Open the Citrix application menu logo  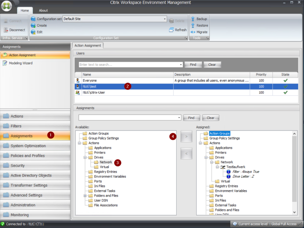[x=7, y=6]
